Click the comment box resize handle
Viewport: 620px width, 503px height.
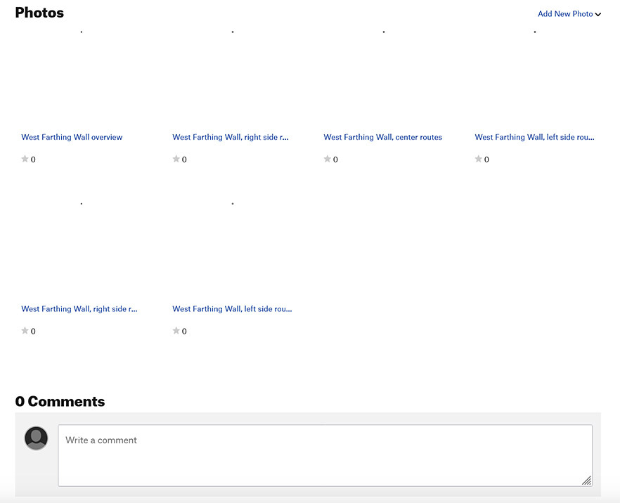(x=586, y=481)
